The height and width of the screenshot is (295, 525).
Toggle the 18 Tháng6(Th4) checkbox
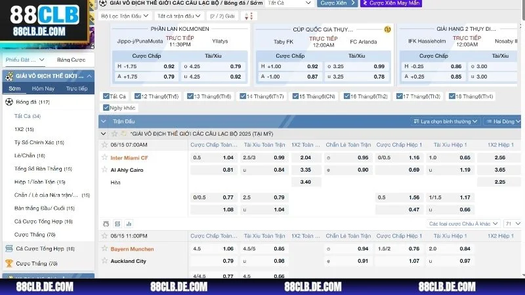(x=452, y=96)
